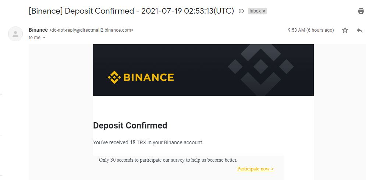This screenshot has width=366, height=180.
Task: Click the yellow Binance diamond logo icon
Action: [114, 77]
